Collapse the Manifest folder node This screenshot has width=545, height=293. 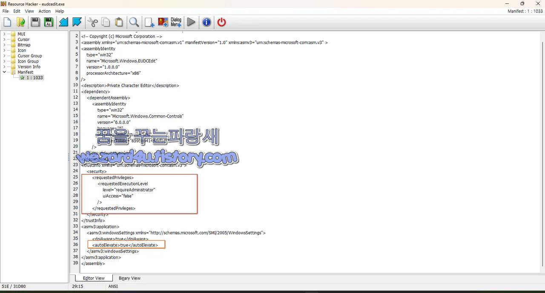pos(4,72)
